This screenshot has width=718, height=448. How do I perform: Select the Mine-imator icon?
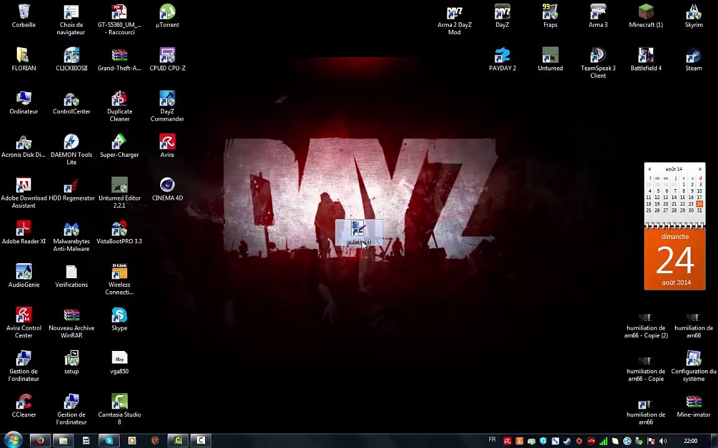coord(694,406)
